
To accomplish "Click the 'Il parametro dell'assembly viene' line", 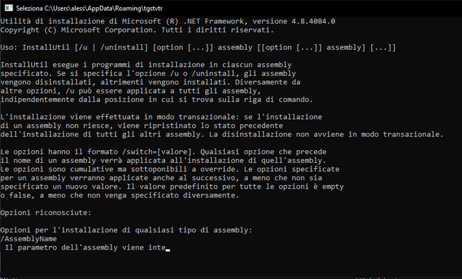I will click(85, 247).
